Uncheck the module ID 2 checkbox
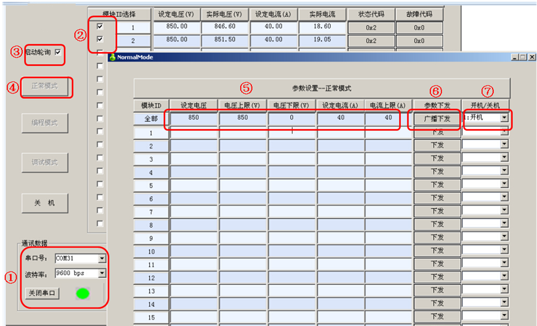The image size is (537, 326). [x=100, y=40]
